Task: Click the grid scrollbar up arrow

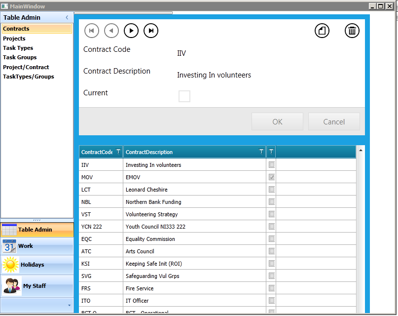Action: 361,151
